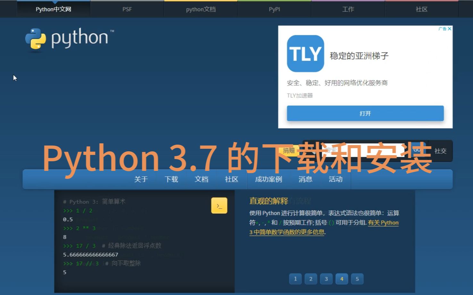Open the 社区 top tab
Image resolution: width=473 pixels, height=295 pixels.
point(421,9)
